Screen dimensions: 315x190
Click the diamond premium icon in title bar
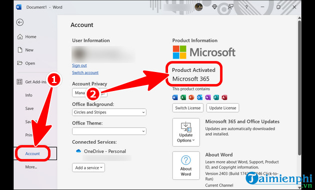[214, 7]
